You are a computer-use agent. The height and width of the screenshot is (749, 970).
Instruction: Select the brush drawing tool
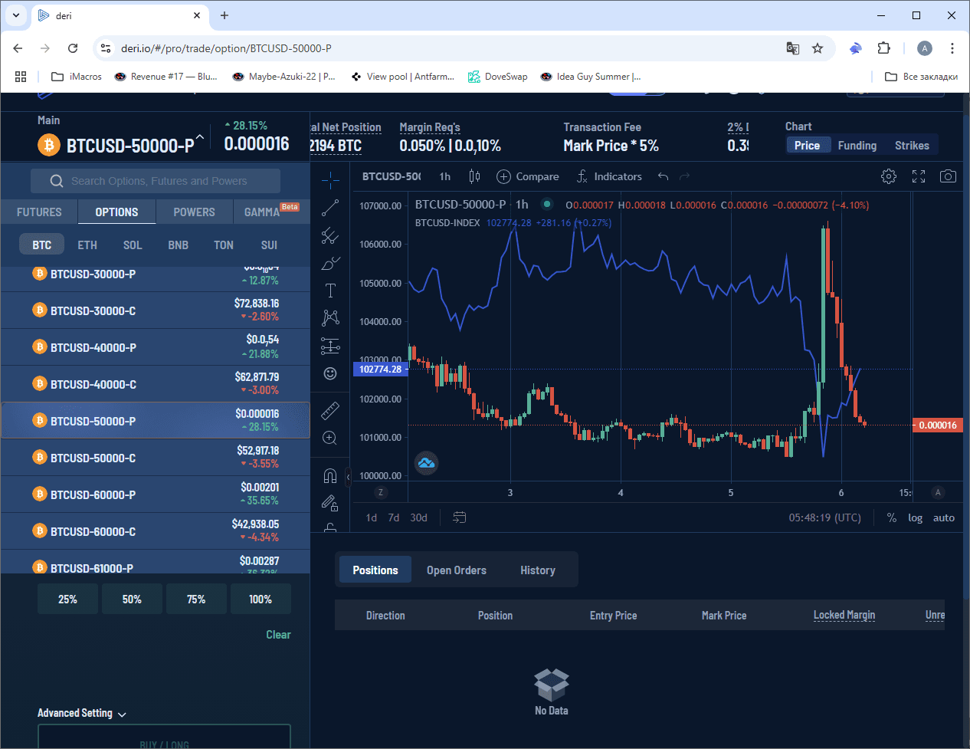coord(330,263)
